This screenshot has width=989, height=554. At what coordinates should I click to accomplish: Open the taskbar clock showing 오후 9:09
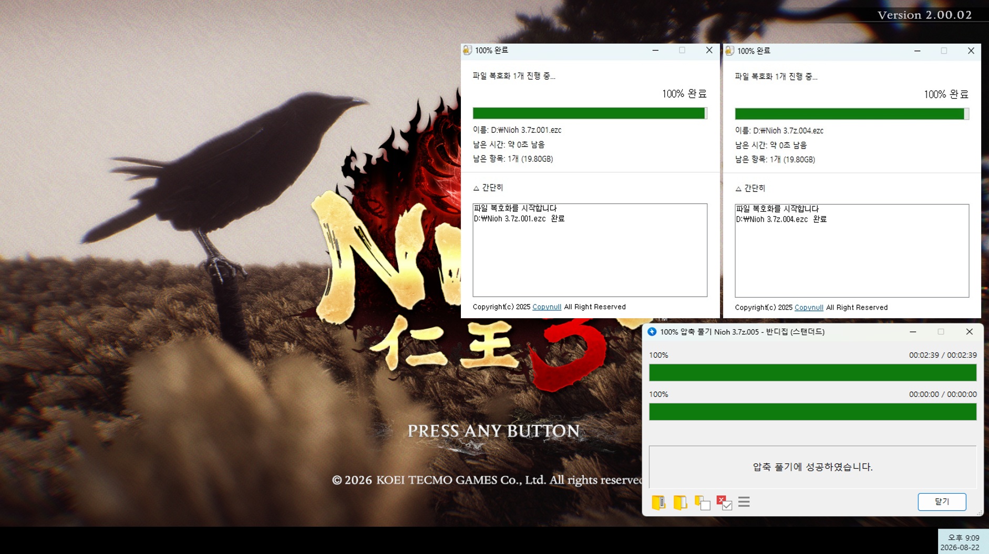point(963,542)
